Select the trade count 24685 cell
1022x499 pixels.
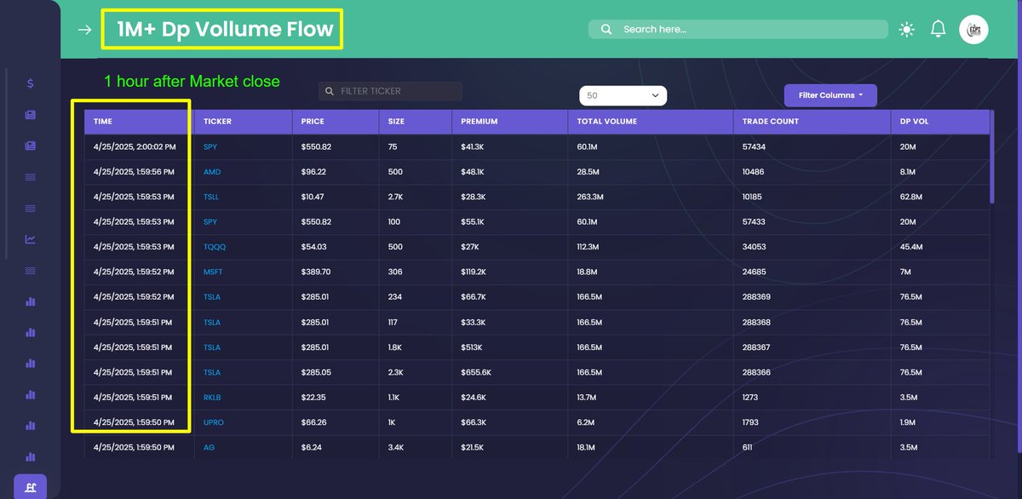click(754, 272)
